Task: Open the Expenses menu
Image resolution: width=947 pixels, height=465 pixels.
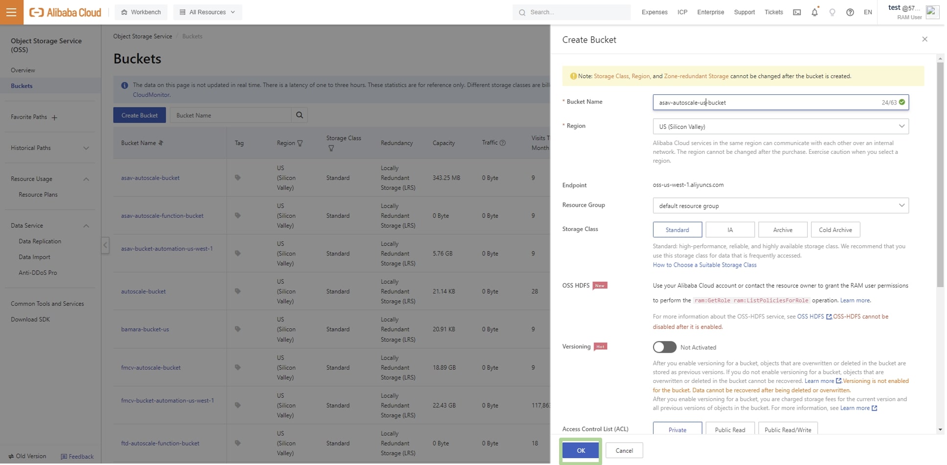Action: (x=654, y=12)
